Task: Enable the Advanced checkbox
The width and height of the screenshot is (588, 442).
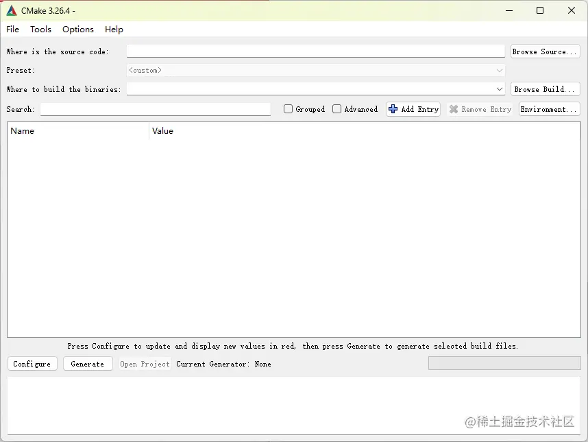Action: click(x=336, y=109)
